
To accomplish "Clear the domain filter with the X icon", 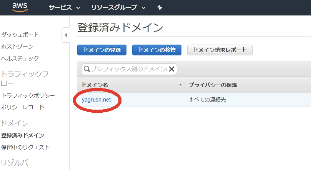I will 171,69.
